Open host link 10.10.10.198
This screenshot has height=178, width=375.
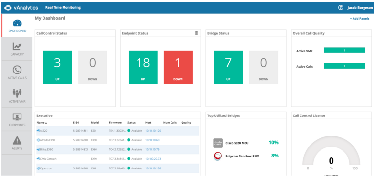(x=153, y=168)
